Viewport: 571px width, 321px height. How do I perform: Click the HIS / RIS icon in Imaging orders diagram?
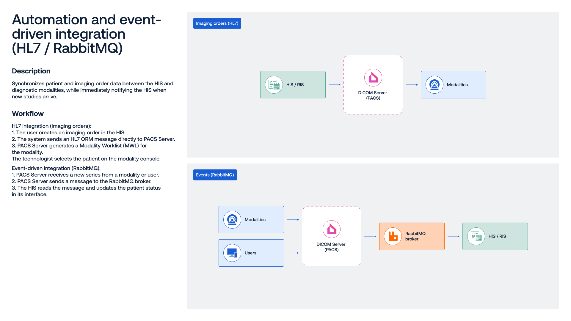[x=274, y=85]
